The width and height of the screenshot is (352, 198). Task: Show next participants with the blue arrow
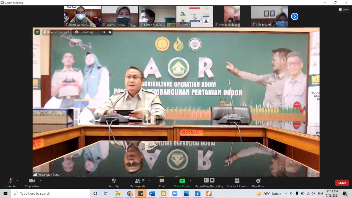(x=295, y=16)
